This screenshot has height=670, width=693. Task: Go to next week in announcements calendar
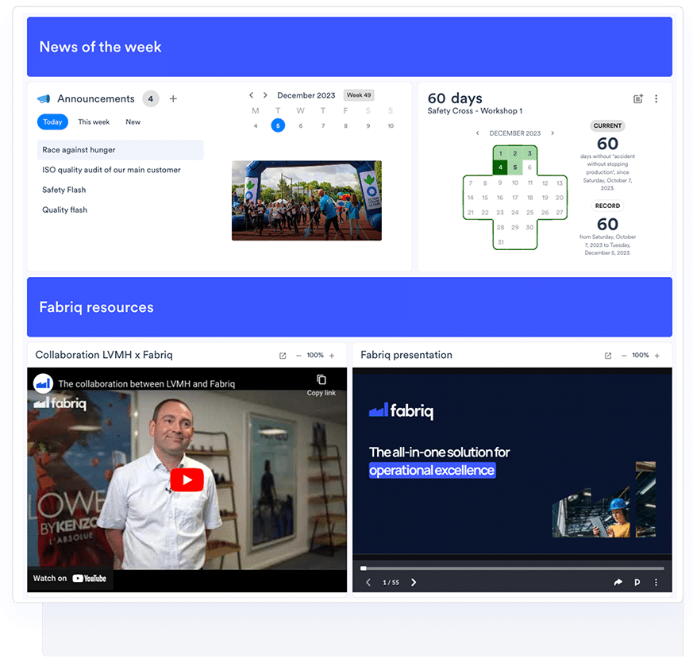point(265,95)
